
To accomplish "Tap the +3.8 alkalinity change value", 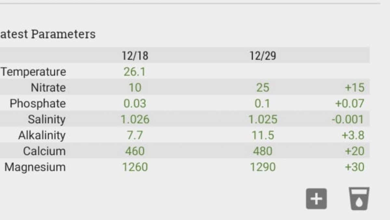I will pos(353,135).
